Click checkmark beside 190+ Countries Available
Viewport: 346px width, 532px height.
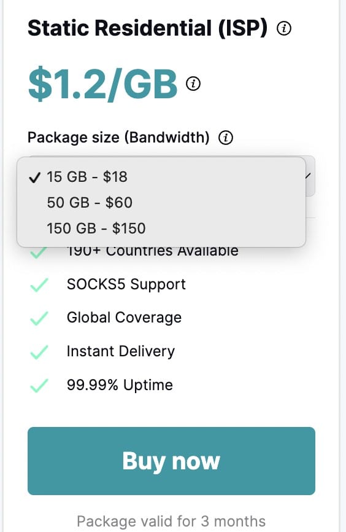pyautogui.click(x=39, y=253)
